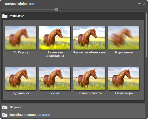The image size is (148, 119).
Task: Open the Преобразование каналов group label
Action: point(29,115)
